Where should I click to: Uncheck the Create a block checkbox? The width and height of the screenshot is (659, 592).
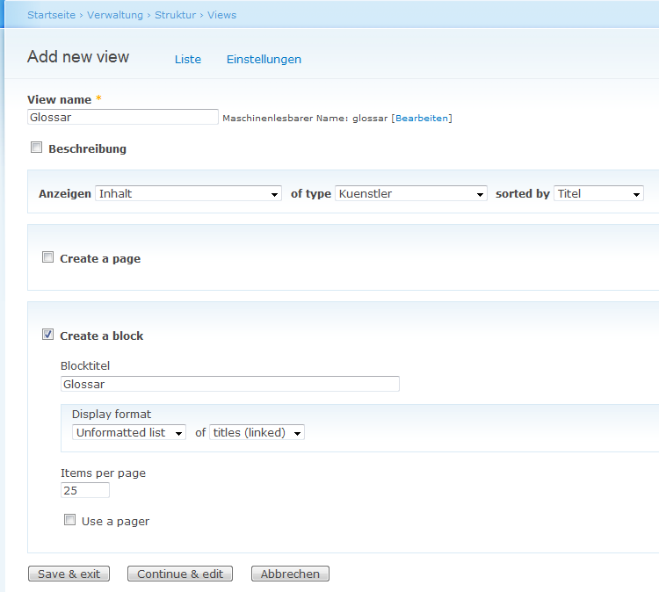click(x=48, y=335)
